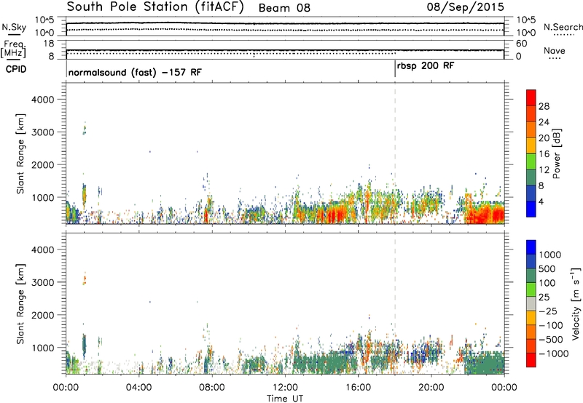Click the Nave legend label

click(x=554, y=50)
